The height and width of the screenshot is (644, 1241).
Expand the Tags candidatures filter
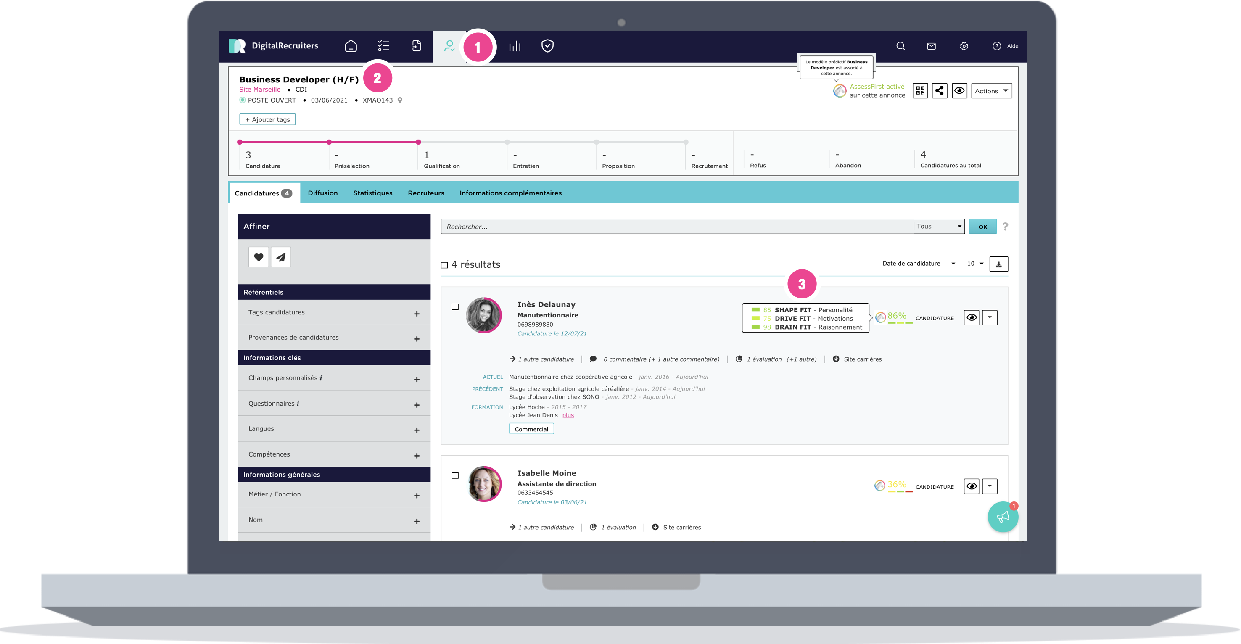pyautogui.click(x=416, y=314)
